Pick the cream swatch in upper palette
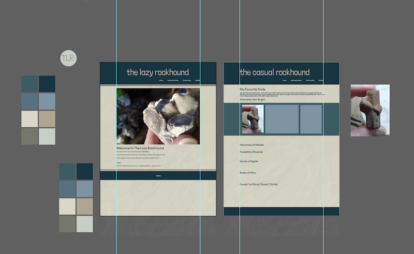The height and width of the screenshot is (254, 414). 29,119
